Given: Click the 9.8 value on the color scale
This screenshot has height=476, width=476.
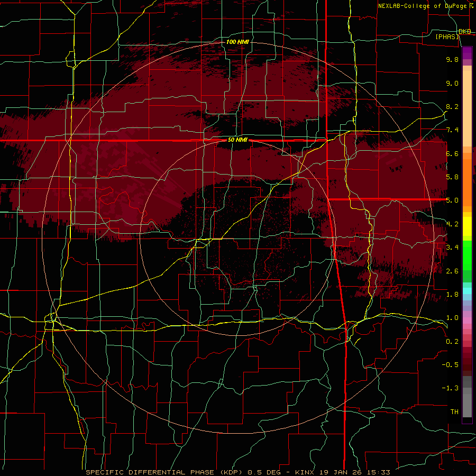Looking at the screenshot, I should (452, 59).
